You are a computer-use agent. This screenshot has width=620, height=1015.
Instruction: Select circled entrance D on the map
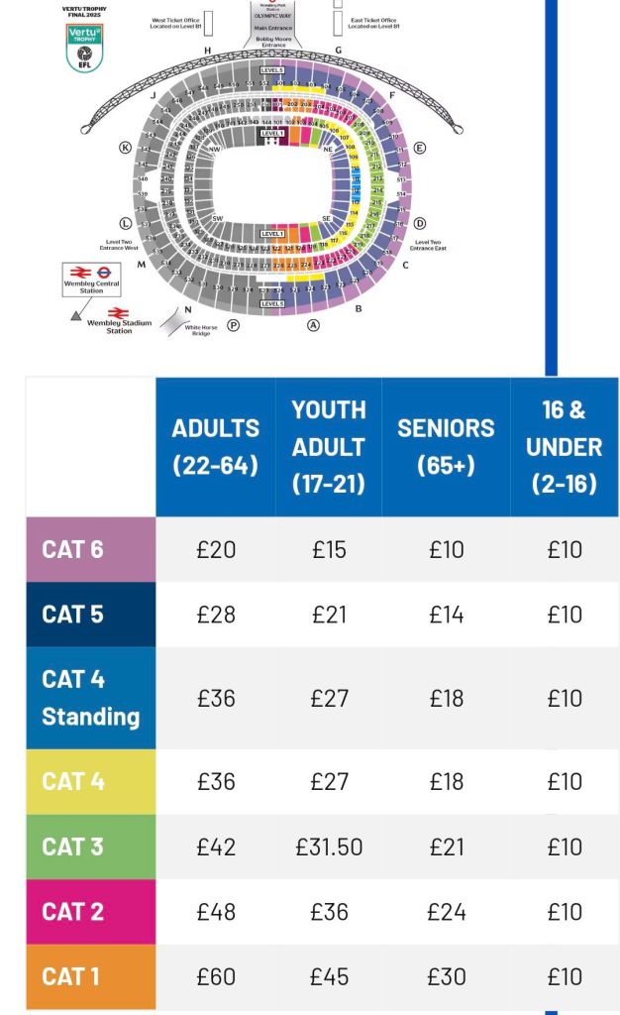[x=419, y=224]
